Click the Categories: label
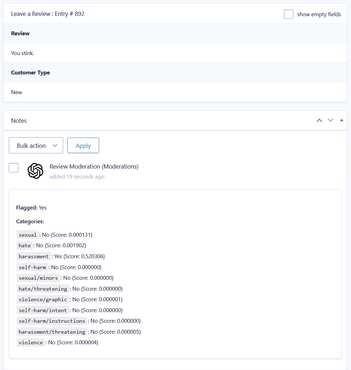Screen dimensions: 351x370 click(x=30, y=222)
